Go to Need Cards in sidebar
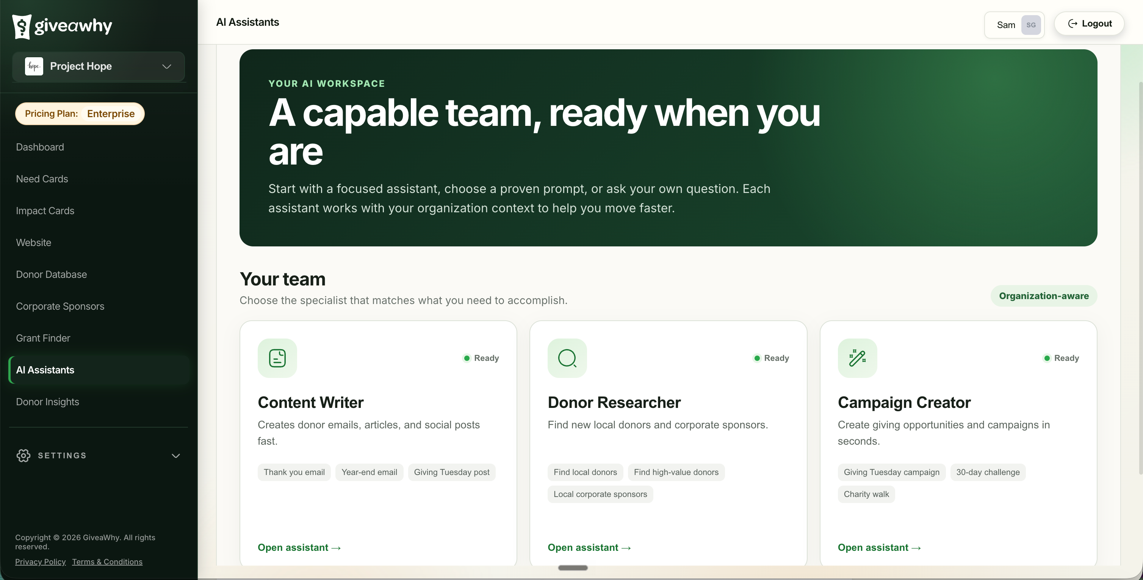Screen dimensions: 1143x580 (x=42, y=179)
